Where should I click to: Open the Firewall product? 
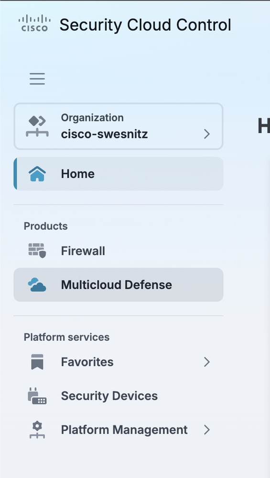[119, 251]
